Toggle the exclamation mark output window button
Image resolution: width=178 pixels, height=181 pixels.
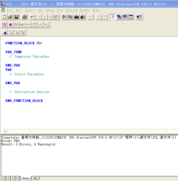tap(113, 17)
